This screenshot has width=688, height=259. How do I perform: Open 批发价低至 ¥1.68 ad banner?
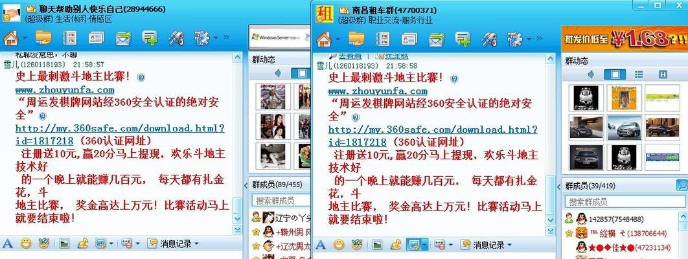[x=625, y=39]
